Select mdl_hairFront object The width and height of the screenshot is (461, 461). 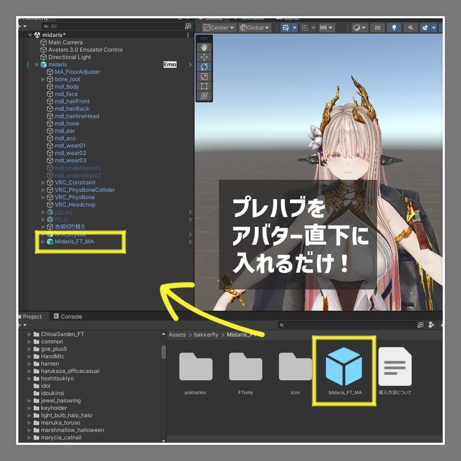(72, 101)
